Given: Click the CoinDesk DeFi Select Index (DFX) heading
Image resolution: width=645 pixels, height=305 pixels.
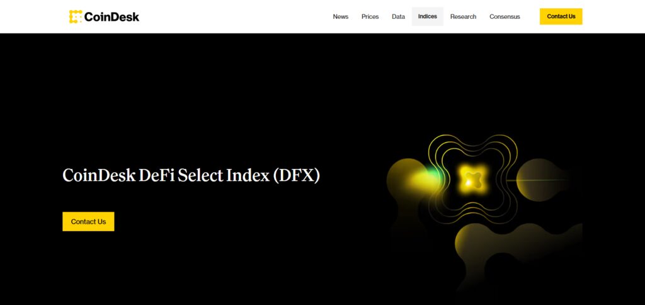Looking at the screenshot, I should click(191, 175).
